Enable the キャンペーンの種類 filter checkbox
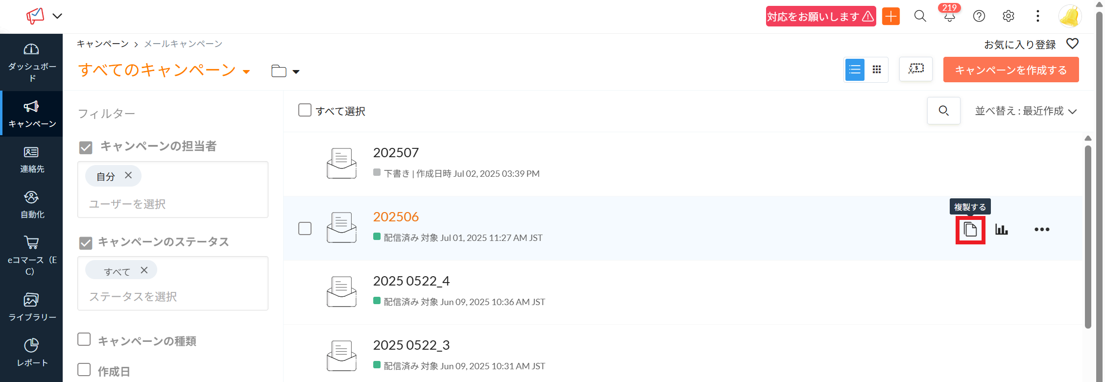 84,339
